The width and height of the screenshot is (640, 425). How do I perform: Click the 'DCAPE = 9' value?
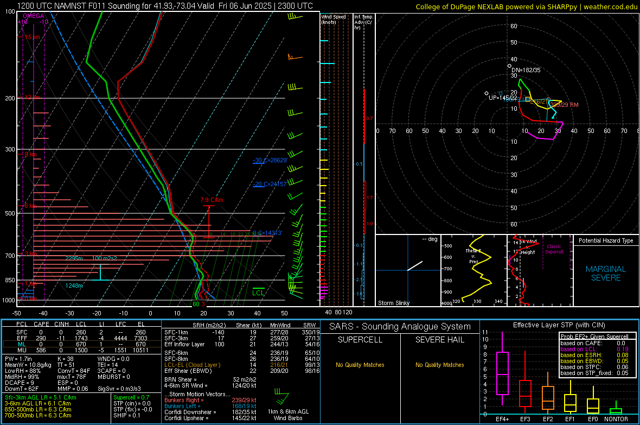(x=19, y=383)
